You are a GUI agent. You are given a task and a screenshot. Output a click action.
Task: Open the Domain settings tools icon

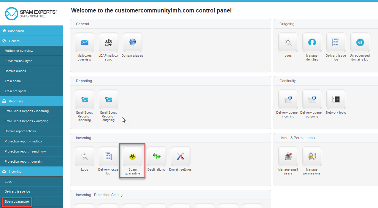coord(181,156)
